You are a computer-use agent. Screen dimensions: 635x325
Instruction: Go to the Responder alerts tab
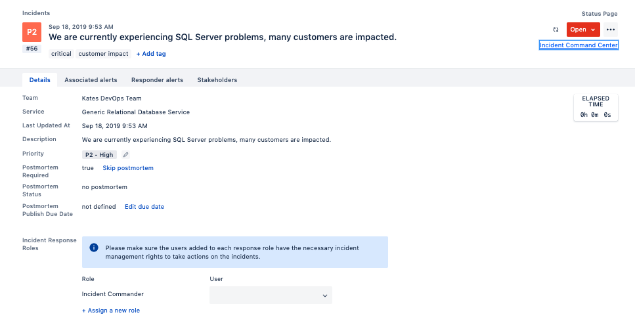tap(157, 79)
